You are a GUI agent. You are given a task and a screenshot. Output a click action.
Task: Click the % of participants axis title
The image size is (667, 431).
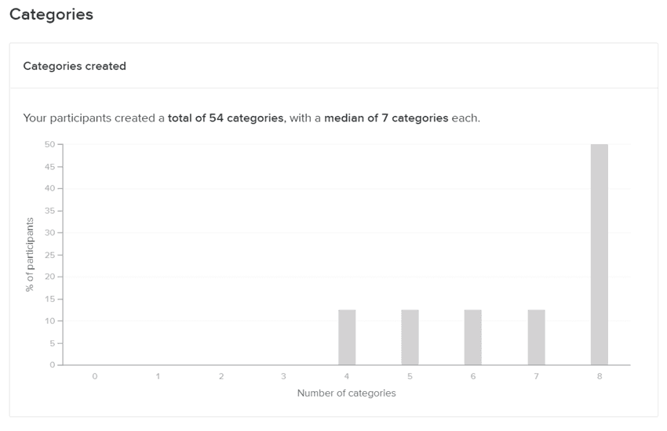coord(29,255)
